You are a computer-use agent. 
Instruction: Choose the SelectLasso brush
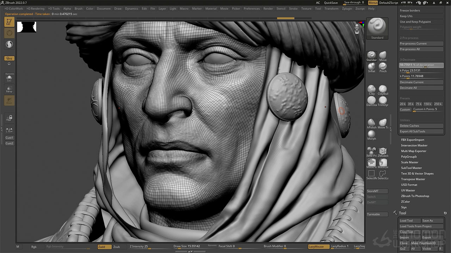pos(383,174)
